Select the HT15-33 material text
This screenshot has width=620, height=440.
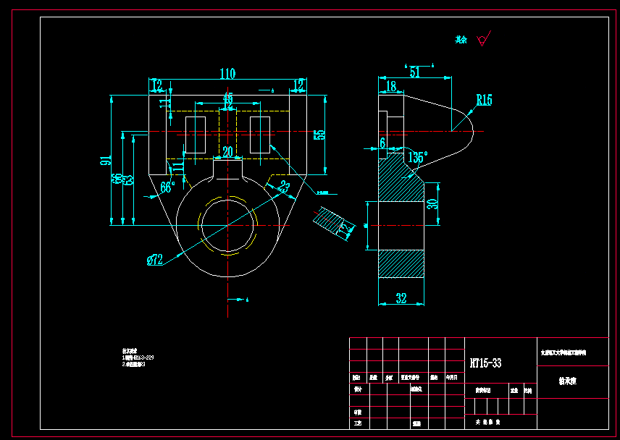pos(485,363)
